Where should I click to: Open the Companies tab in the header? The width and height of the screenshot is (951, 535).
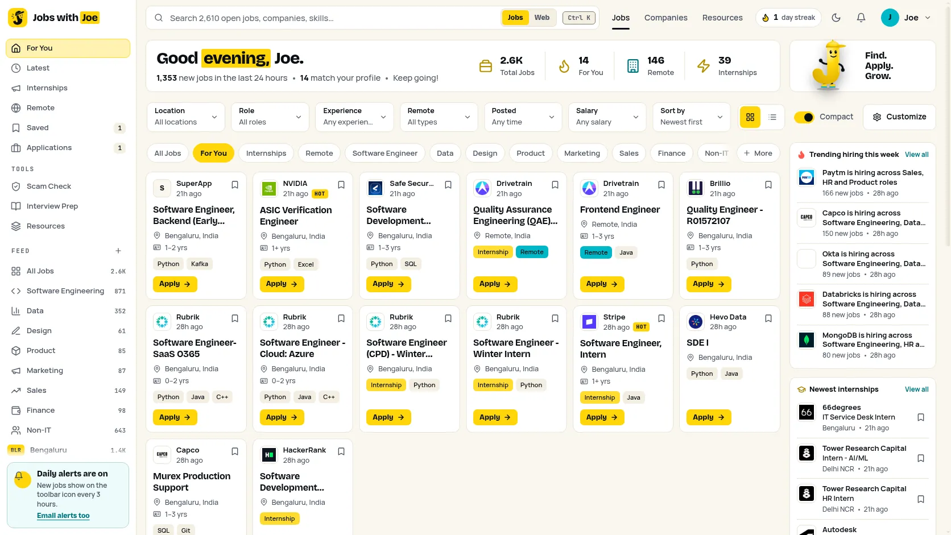[x=666, y=18]
